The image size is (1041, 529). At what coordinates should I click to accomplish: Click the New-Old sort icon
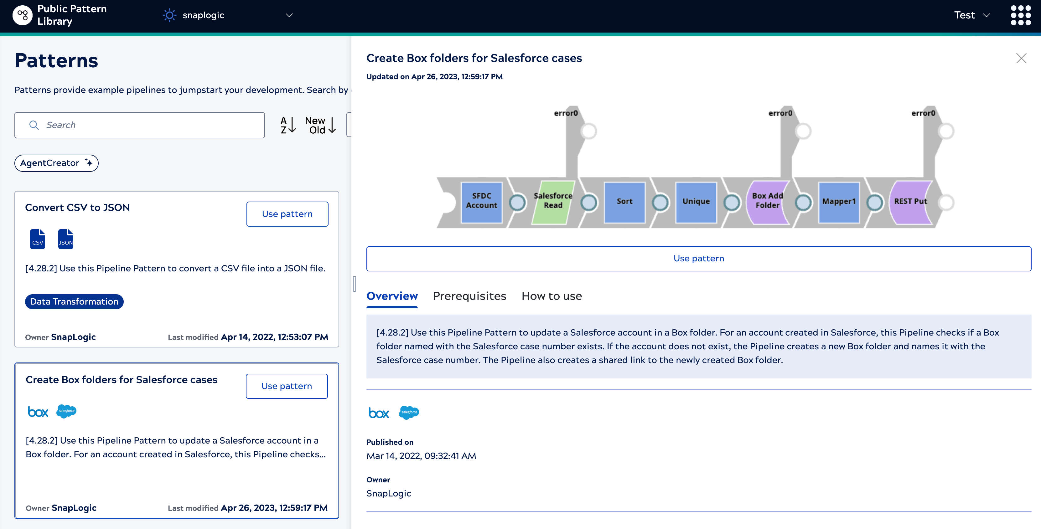(x=320, y=125)
